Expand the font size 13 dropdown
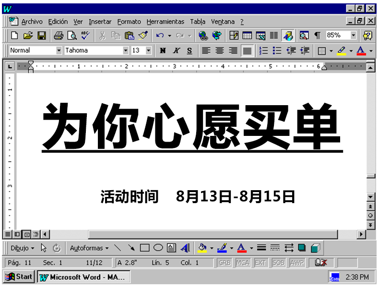 (149, 50)
